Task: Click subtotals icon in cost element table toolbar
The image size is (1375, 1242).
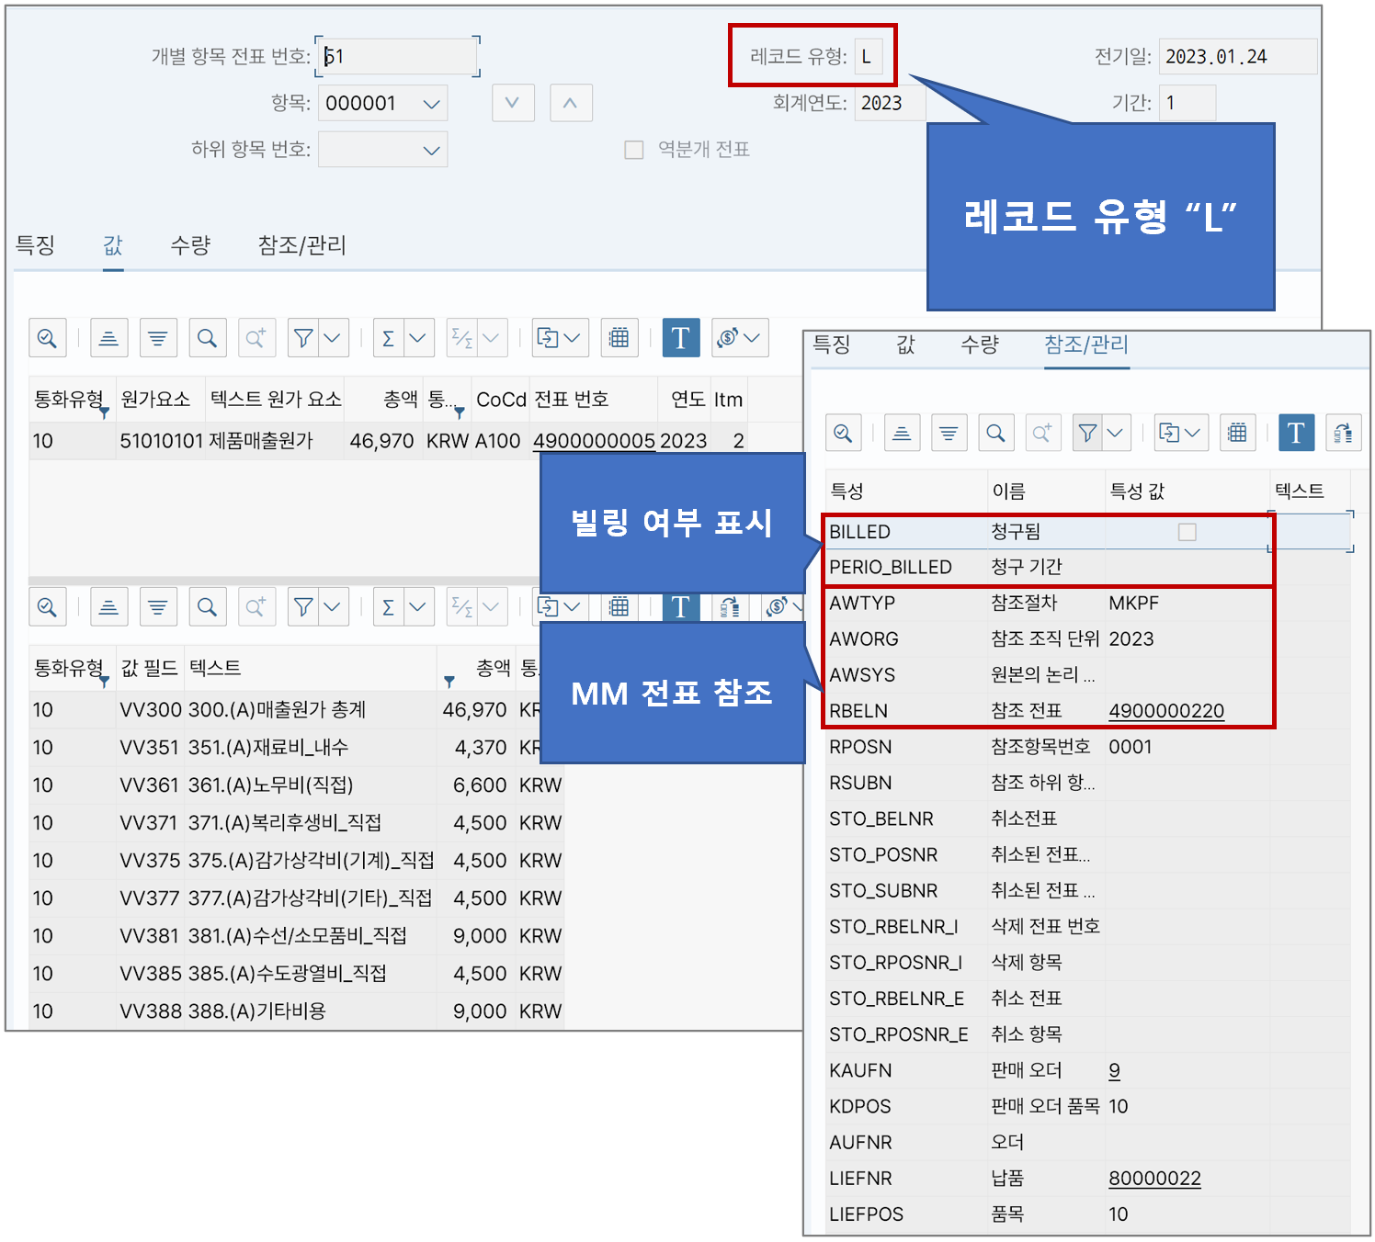Action: 462,338
